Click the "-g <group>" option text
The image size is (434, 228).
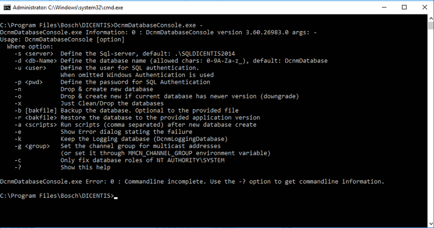pos(32,146)
